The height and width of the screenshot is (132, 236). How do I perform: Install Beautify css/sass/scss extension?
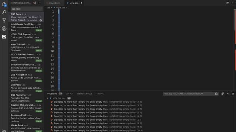coord(39,71)
